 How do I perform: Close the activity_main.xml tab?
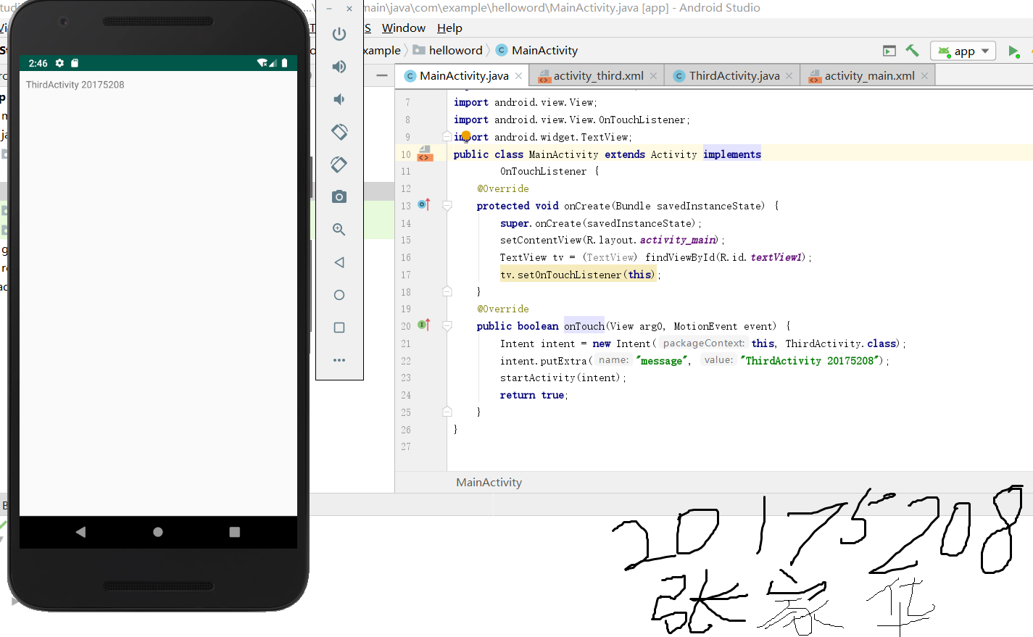(924, 76)
